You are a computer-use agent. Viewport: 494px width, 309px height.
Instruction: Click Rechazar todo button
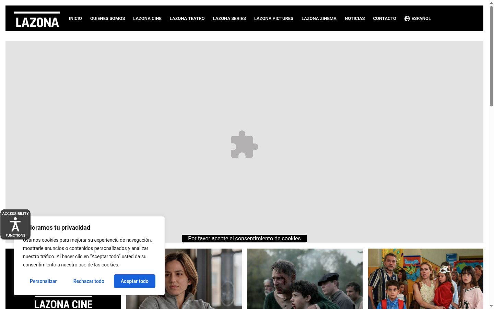pos(89,281)
